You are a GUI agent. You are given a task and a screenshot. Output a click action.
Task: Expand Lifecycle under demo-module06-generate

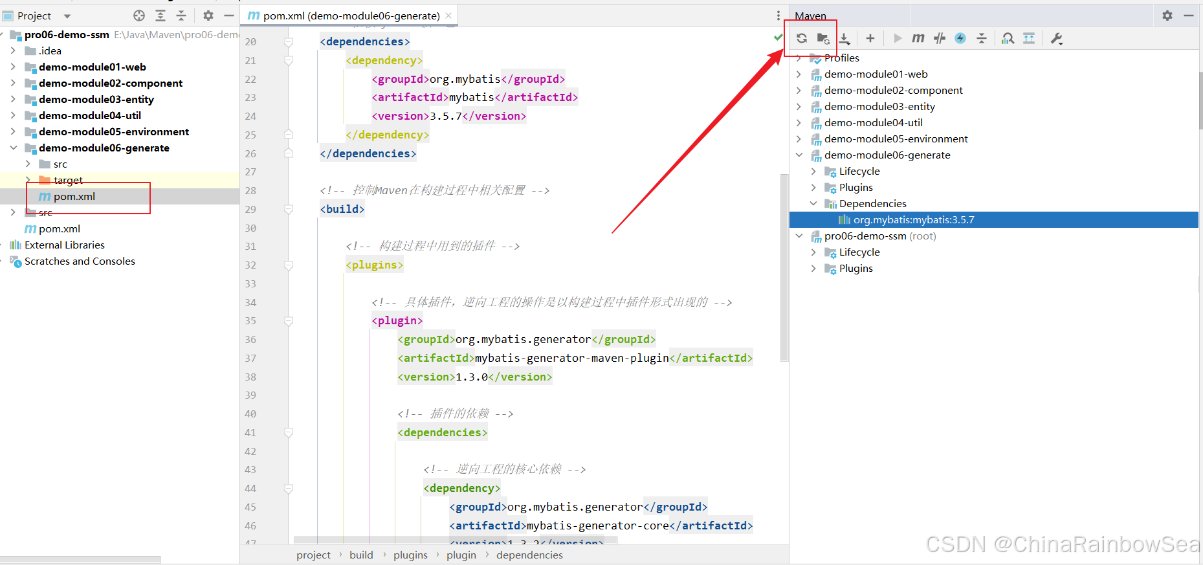pyautogui.click(x=813, y=171)
